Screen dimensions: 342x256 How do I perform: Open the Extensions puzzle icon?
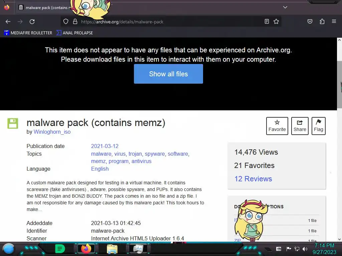[x=322, y=21]
